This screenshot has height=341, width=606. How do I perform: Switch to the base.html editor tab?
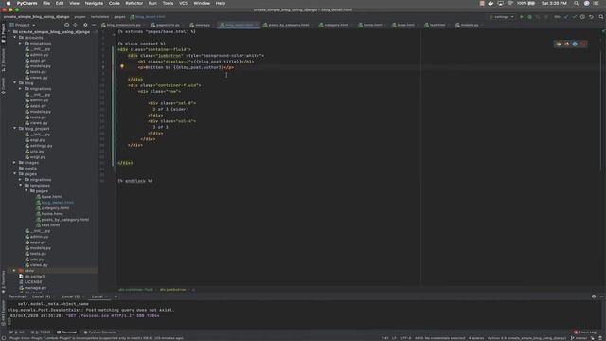(404, 25)
